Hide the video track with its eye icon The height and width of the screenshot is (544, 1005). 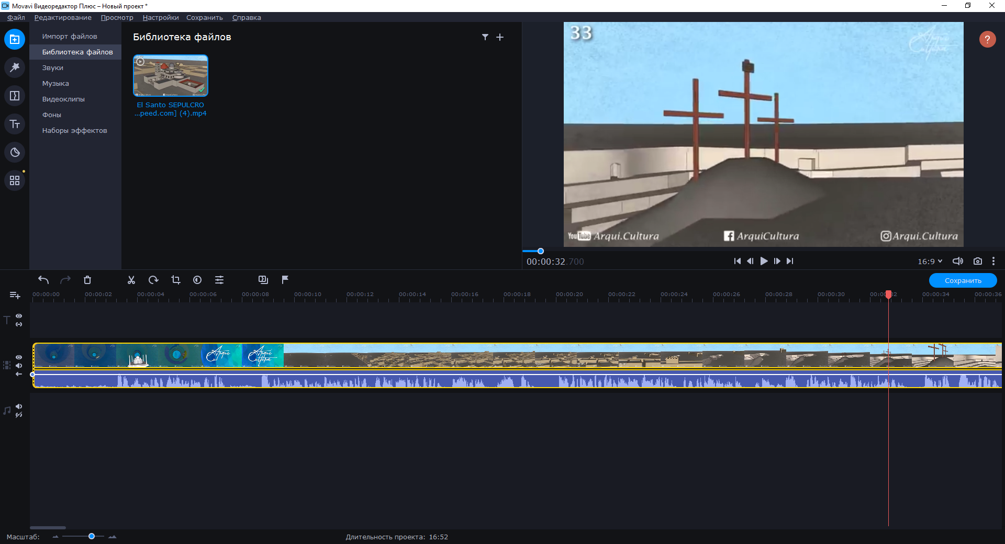[19, 357]
